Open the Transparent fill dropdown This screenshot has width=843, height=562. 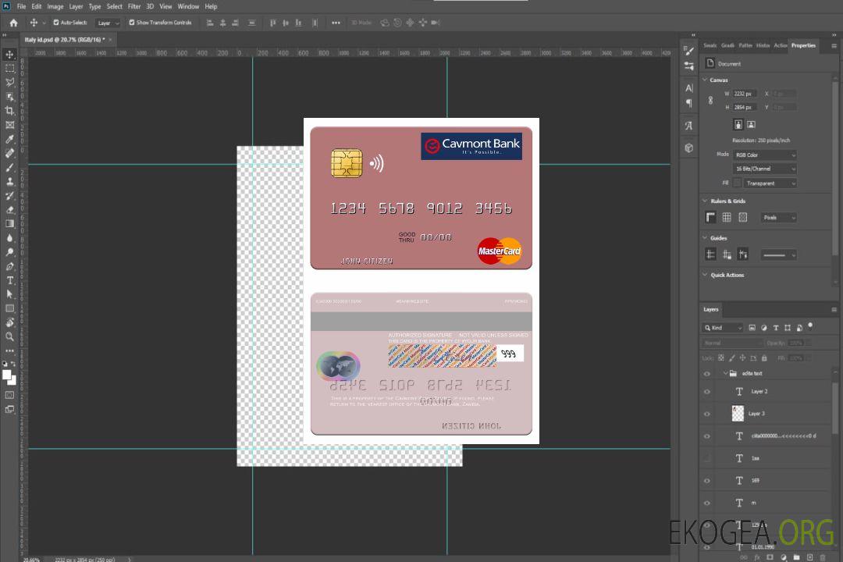(x=770, y=183)
